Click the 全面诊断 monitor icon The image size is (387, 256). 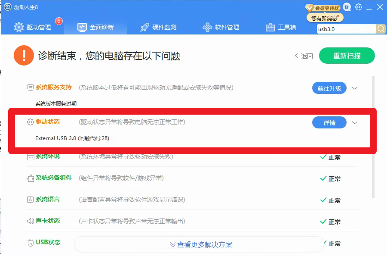82,27
